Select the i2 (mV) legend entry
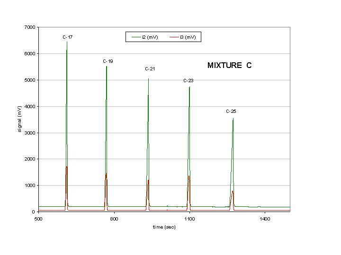The width and height of the screenshot is (341, 255). (x=145, y=37)
